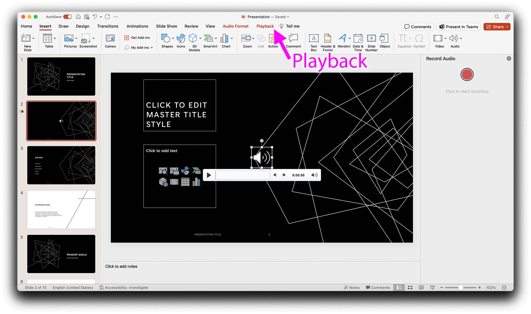The image size is (531, 314).
Task: Expand the My Add-ins dropdown
Action: pos(152,48)
